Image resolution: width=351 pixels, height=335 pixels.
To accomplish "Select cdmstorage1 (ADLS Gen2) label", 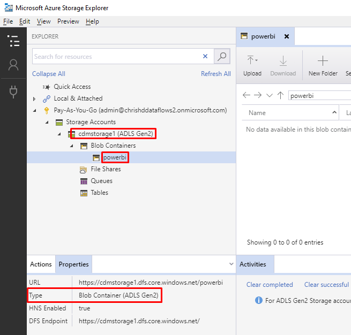I will 116,134.
